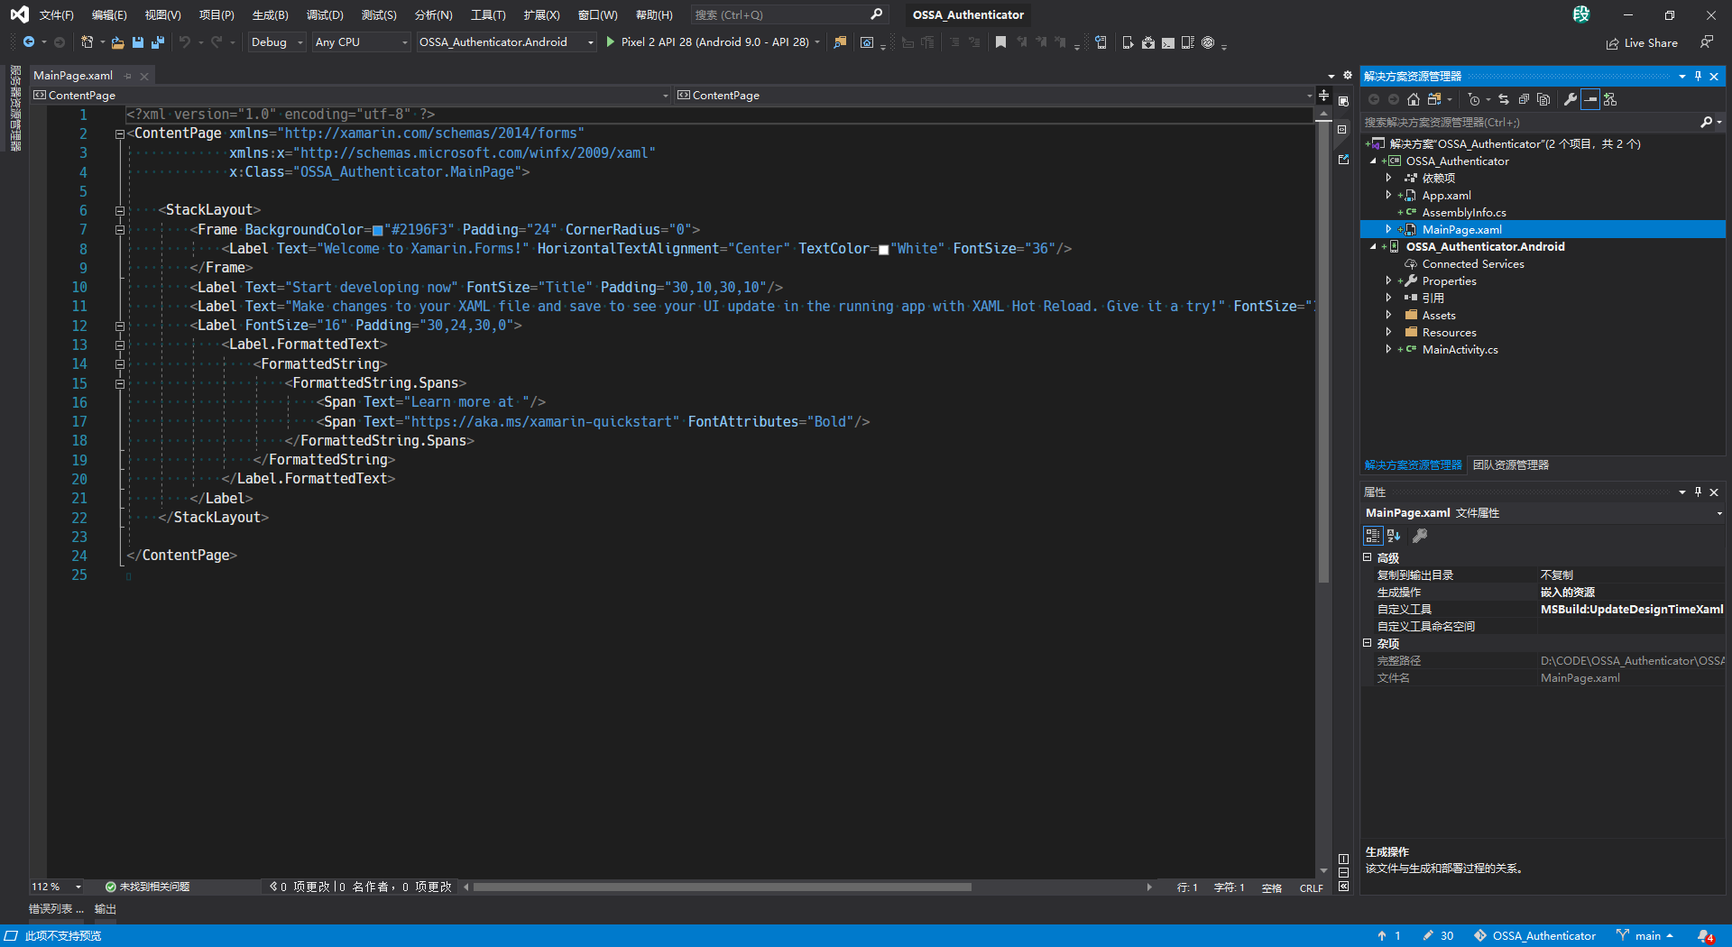
Task: Click the New Project icon in the toolbar
Action: pyautogui.click(x=87, y=42)
